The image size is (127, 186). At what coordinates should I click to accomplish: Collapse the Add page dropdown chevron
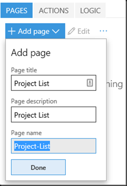(56, 31)
